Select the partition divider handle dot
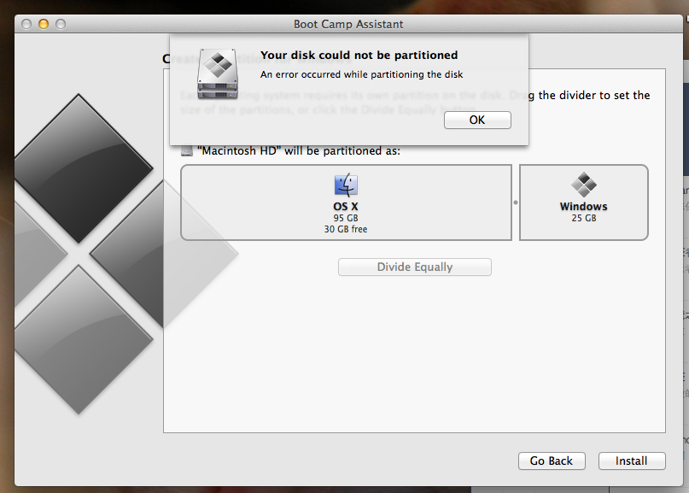Screen dimensions: 689x493 516,202
